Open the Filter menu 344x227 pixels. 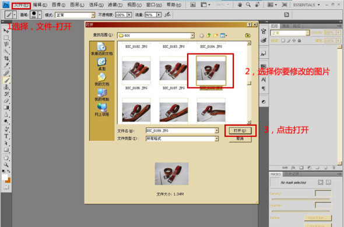[x=115, y=5]
